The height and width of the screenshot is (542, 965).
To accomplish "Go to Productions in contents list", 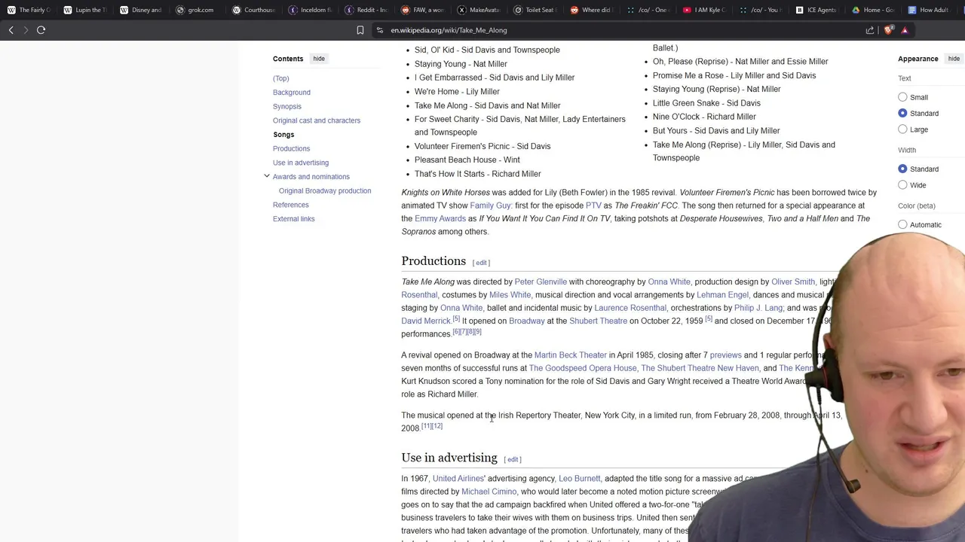I will click(x=291, y=148).
